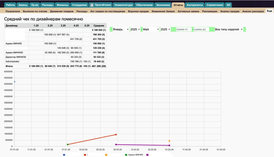This screenshot has height=157, width=274.
Task: Click the Еще submenu item
Action: click(269, 11)
